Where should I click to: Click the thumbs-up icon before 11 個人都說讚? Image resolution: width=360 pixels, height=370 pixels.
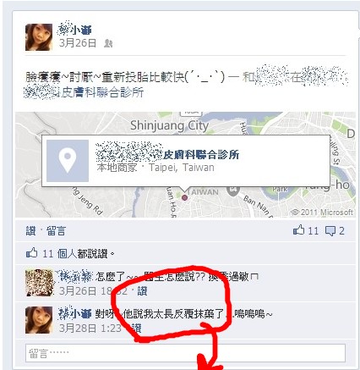[x=31, y=253]
